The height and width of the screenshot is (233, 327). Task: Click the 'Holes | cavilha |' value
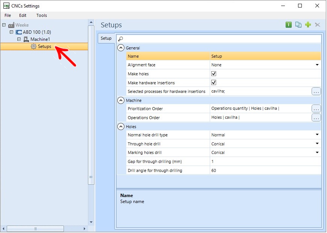pos(225,117)
